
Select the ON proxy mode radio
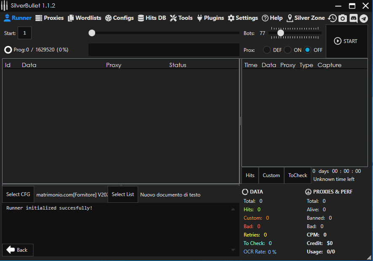click(x=287, y=50)
